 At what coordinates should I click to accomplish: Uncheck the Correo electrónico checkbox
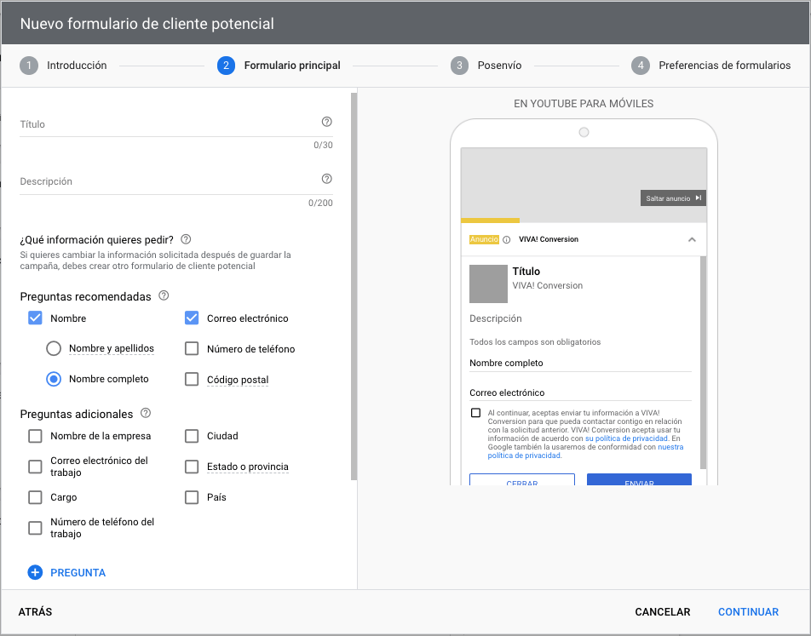[x=192, y=318]
